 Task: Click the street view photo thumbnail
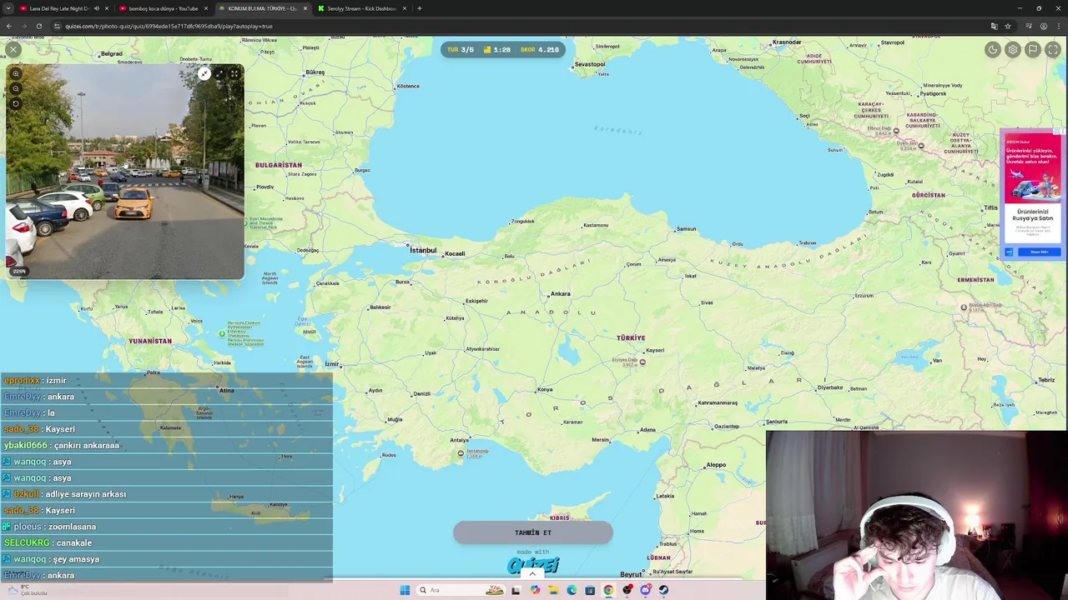(125, 172)
